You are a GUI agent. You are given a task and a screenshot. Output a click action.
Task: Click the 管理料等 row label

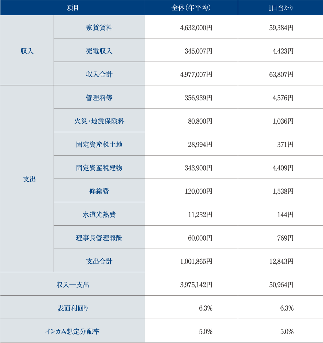99,98
